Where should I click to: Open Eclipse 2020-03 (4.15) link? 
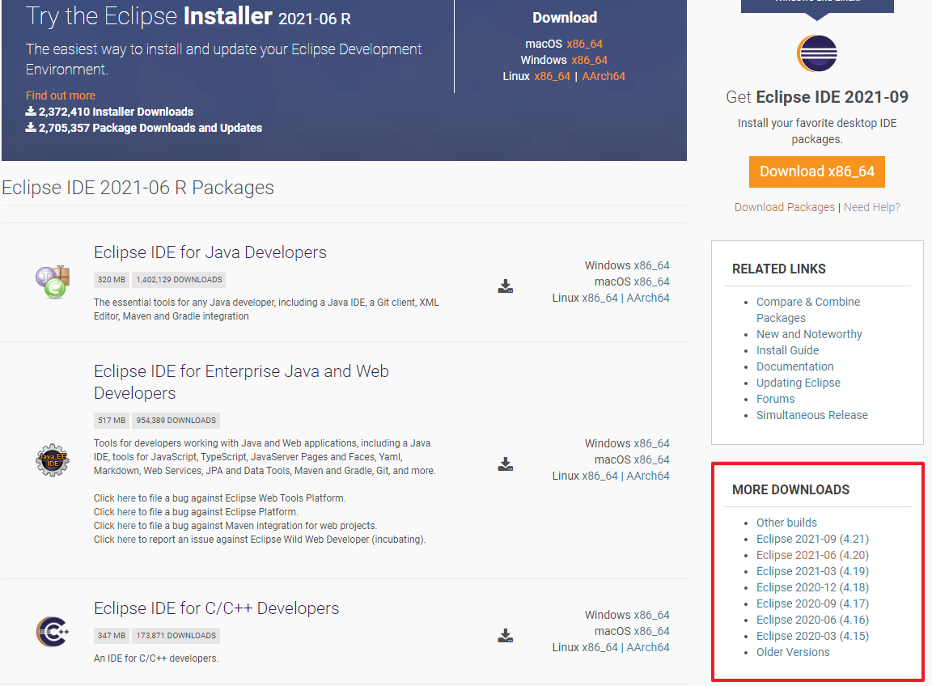pyautogui.click(x=812, y=636)
